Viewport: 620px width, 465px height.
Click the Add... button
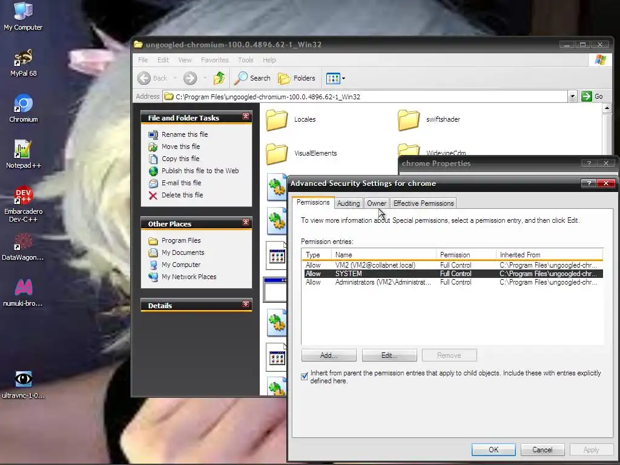pyautogui.click(x=329, y=355)
